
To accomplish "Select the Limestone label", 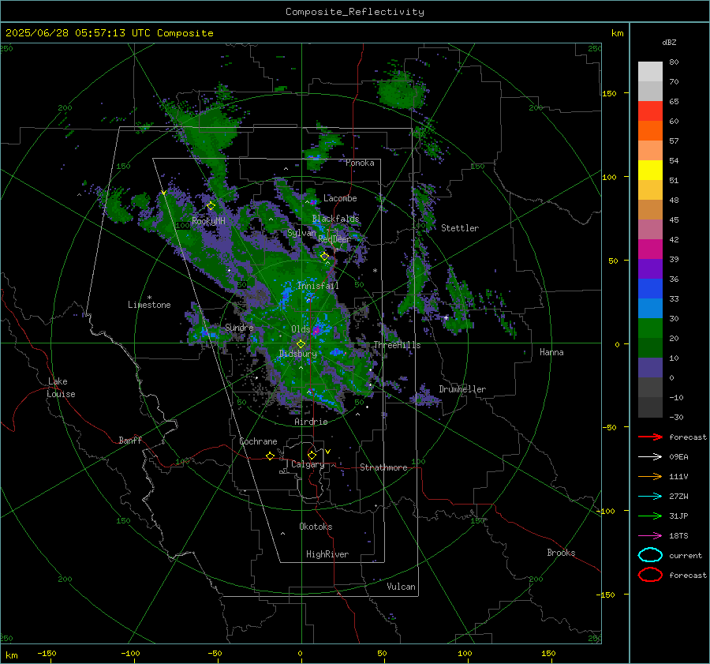I will coord(149,305).
